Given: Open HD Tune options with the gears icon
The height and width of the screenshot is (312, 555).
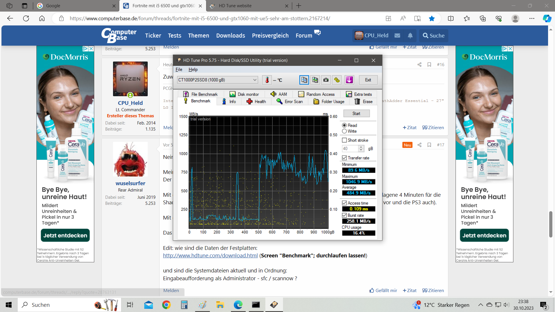Looking at the screenshot, I should click(337, 80).
